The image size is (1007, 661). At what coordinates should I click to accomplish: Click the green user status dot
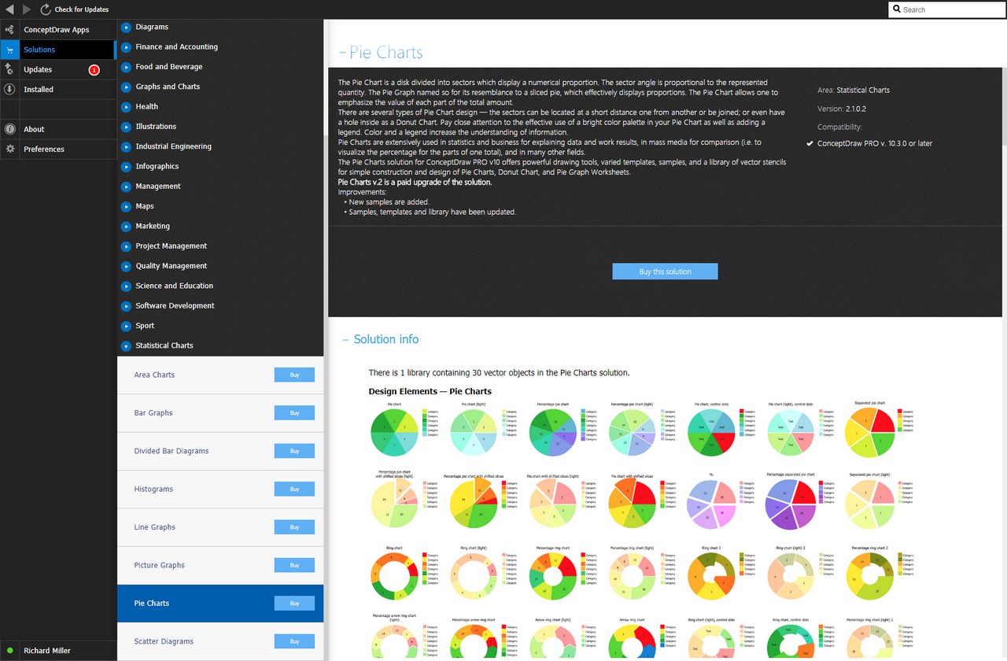coord(9,651)
